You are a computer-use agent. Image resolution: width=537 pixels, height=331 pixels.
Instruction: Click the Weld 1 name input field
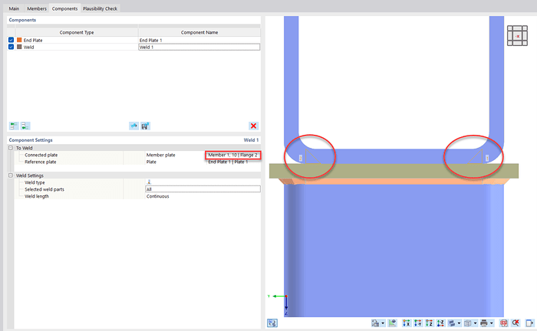click(x=199, y=47)
